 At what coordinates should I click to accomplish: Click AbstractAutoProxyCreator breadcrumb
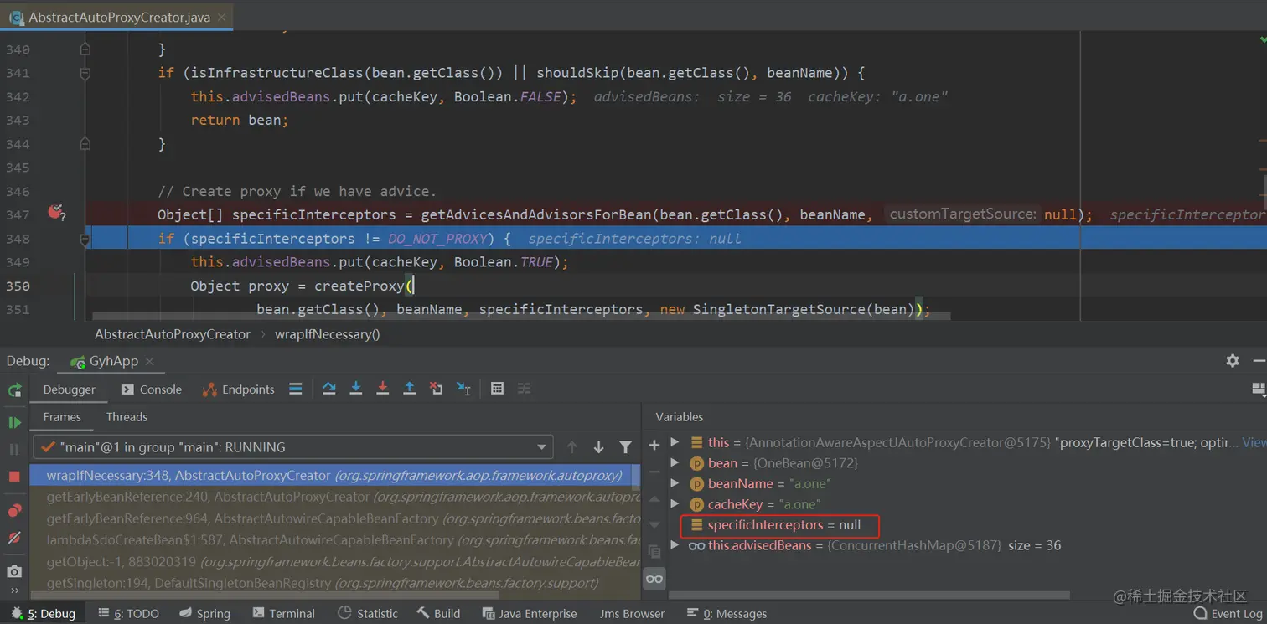pos(173,334)
